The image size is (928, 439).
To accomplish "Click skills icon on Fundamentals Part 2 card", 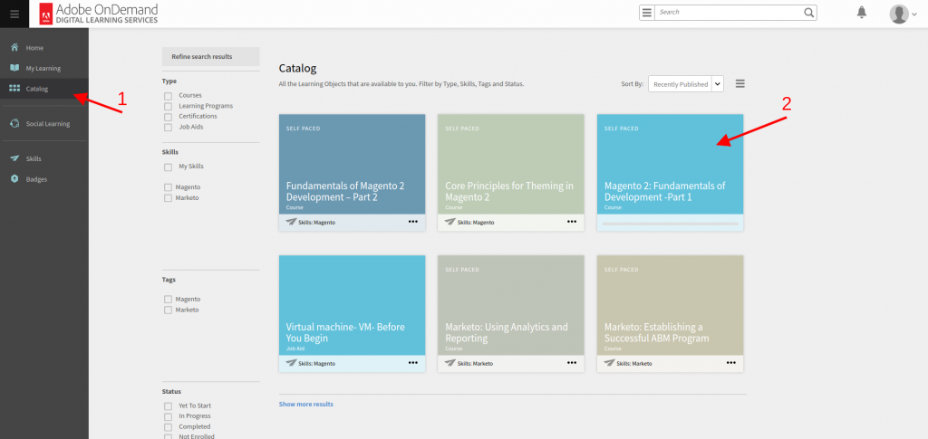I will [x=291, y=222].
